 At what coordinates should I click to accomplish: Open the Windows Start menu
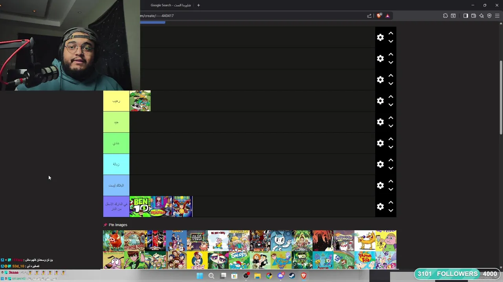(x=200, y=276)
